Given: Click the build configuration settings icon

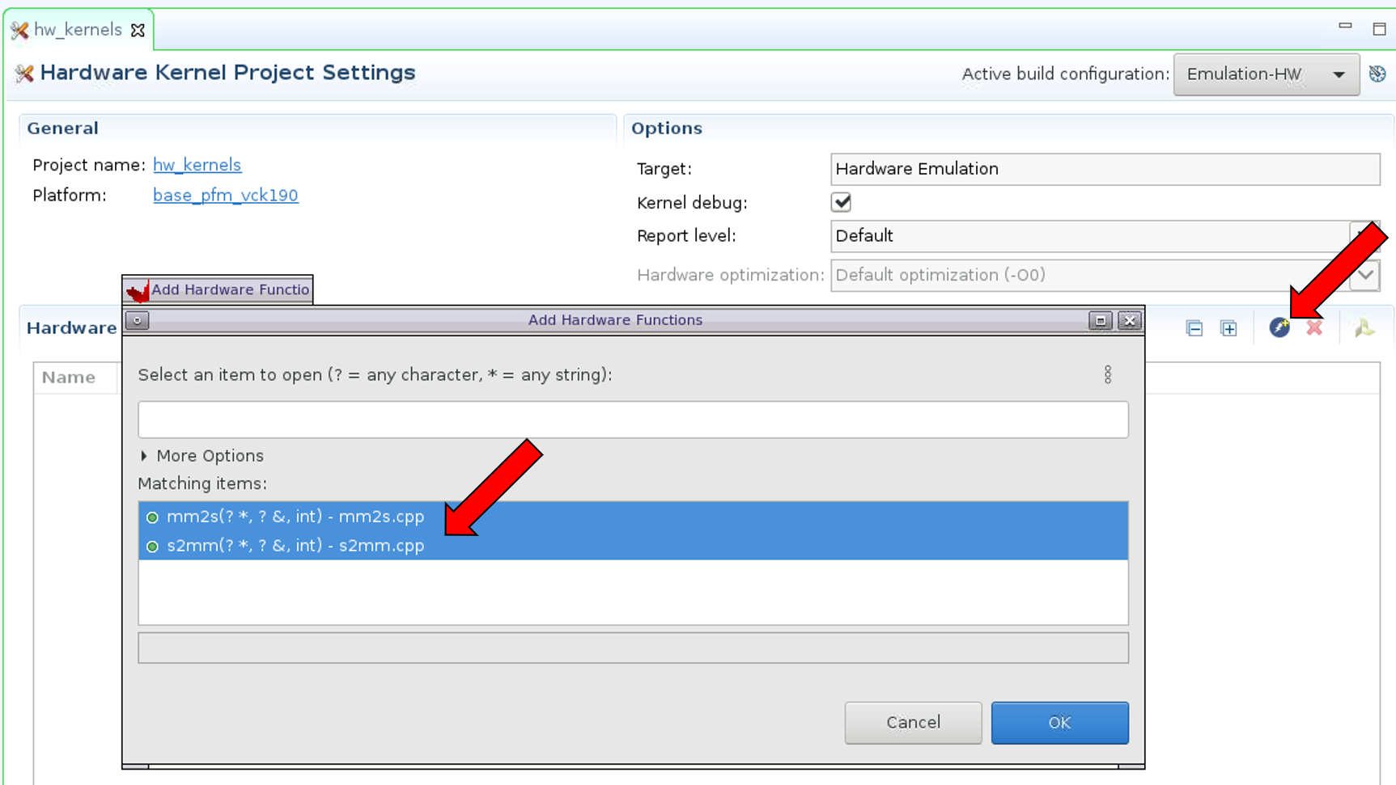Looking at the screenshot, I should pyautogui.click(x=1377, y=74).
